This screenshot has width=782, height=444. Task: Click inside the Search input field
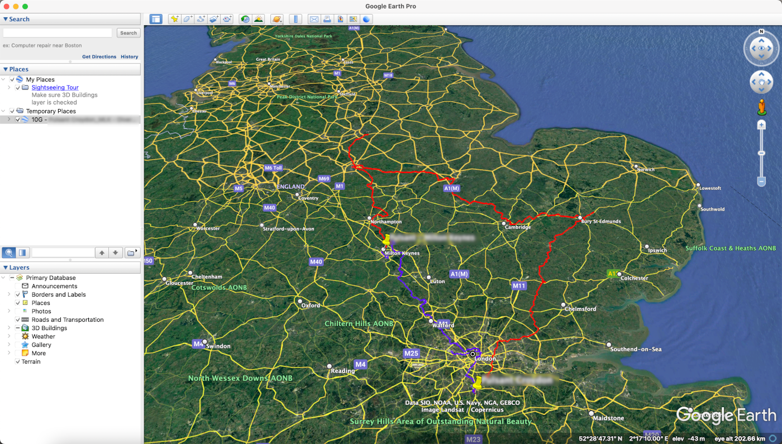pos(58,33)
